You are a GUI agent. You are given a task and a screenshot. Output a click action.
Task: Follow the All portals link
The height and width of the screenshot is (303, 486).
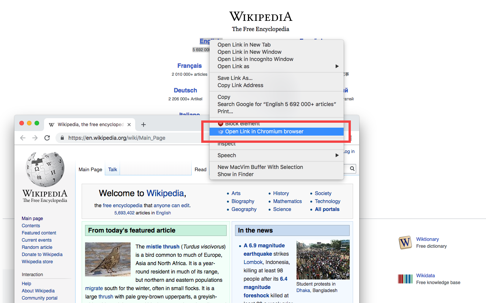point(327,209)
